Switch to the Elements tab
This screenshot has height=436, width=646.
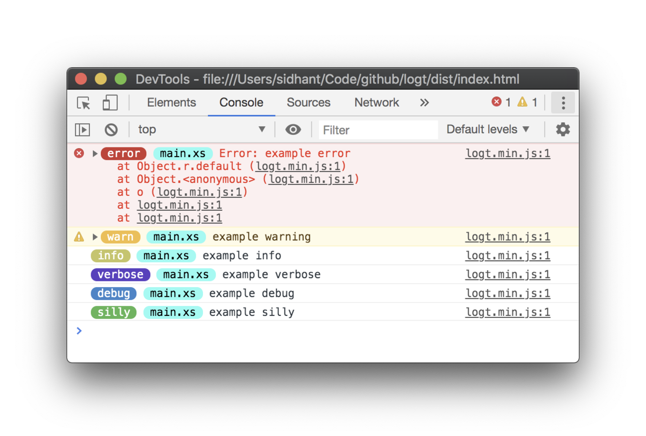point(171,102)
